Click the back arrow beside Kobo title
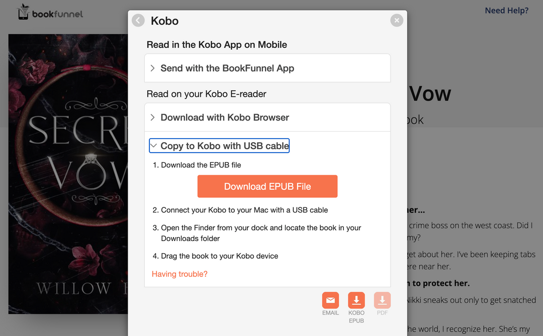The width and height of the screenshot is (543, 336). 138,21
